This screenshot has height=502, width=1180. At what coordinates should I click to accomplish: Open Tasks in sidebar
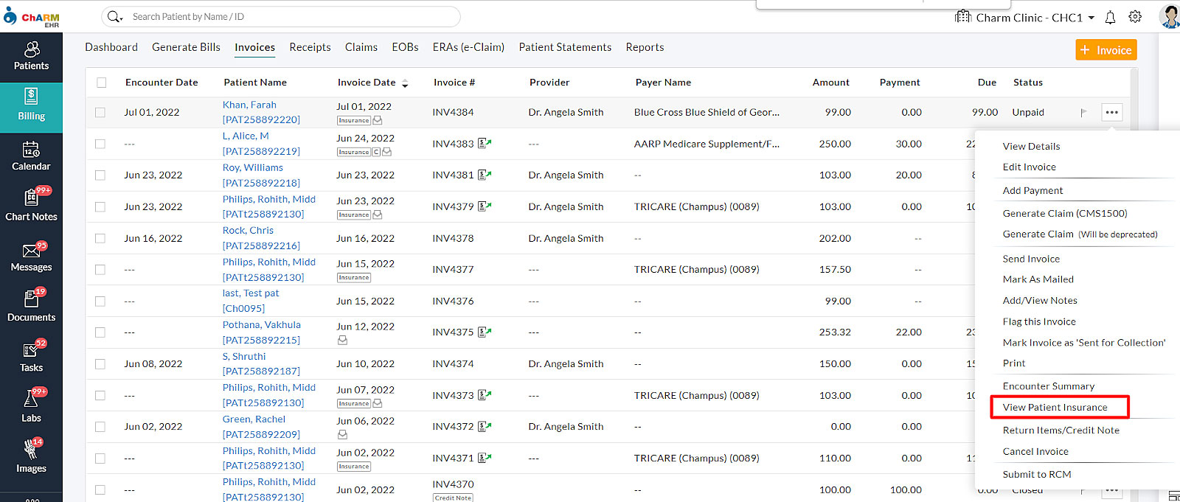[x=31, y=358]
